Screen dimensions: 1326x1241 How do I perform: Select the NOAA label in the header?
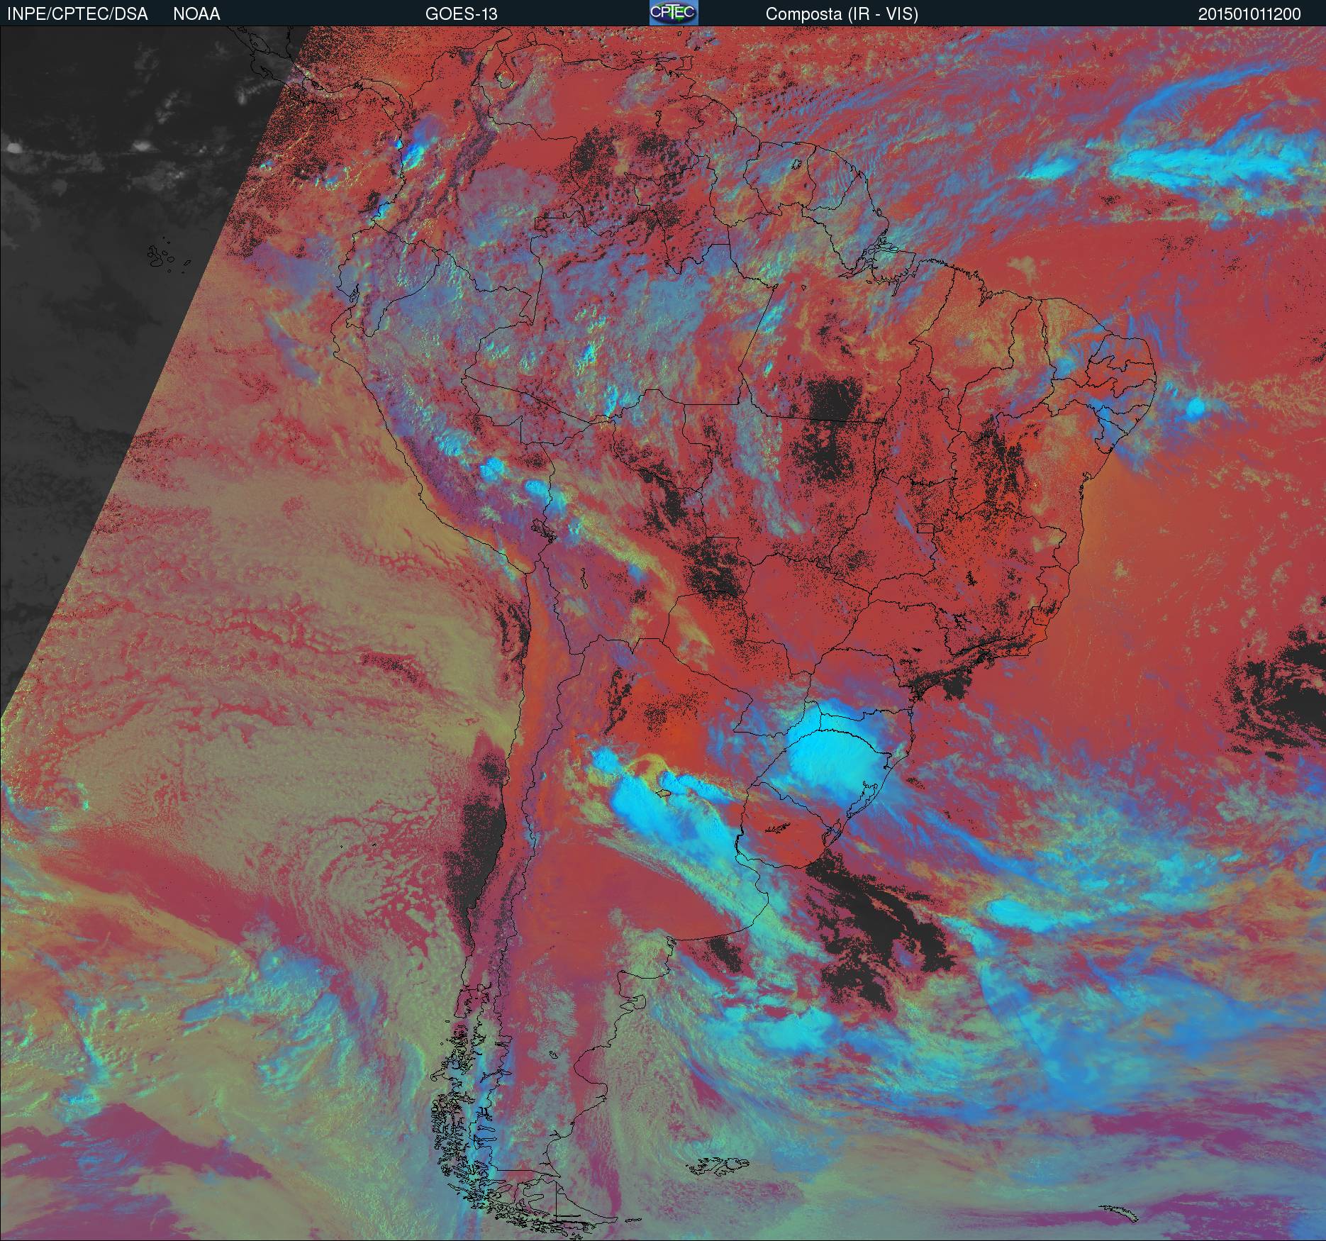(196, 14)
